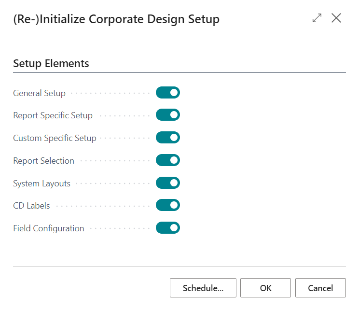Select the System Layouts label
Viewport: 358px width, 310px height.
click(41, 183)
